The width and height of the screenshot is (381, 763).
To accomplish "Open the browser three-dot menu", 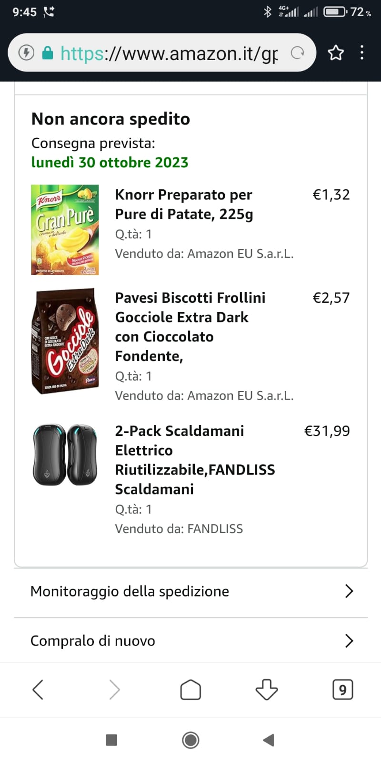I will tap(362, 52).
